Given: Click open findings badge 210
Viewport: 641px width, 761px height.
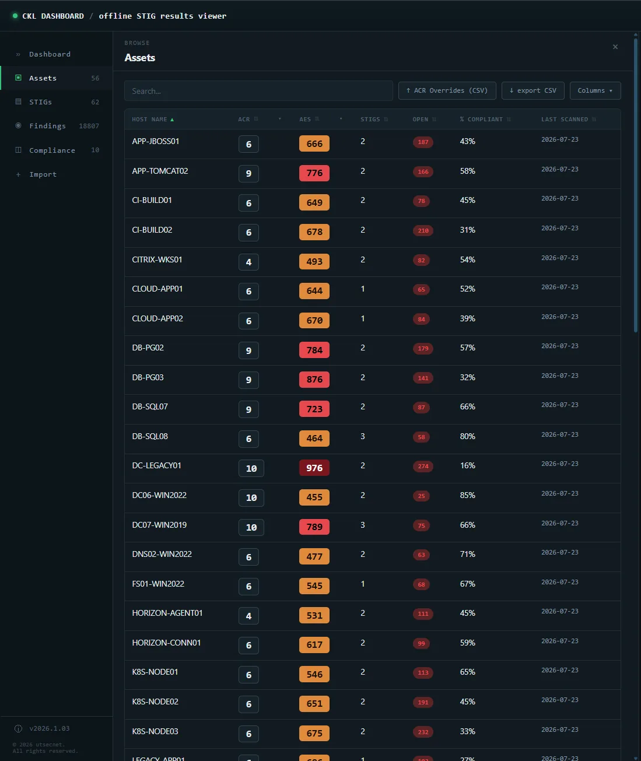Looking at the screenshot, I should pyautogui.click(x=423, y=230).
